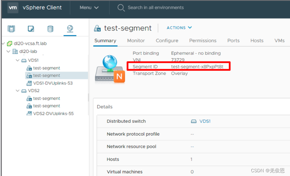Click the VDS1-DVUplinks-53 uplink icon
290x176 pixels.
click(29, 83)
